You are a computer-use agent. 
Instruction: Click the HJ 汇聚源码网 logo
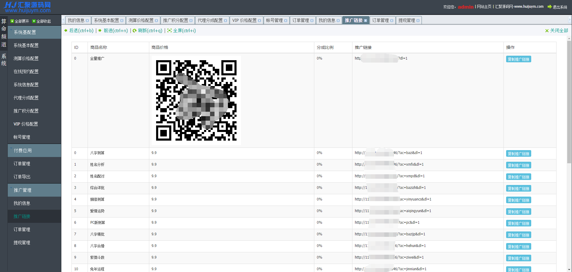(27, 7)
